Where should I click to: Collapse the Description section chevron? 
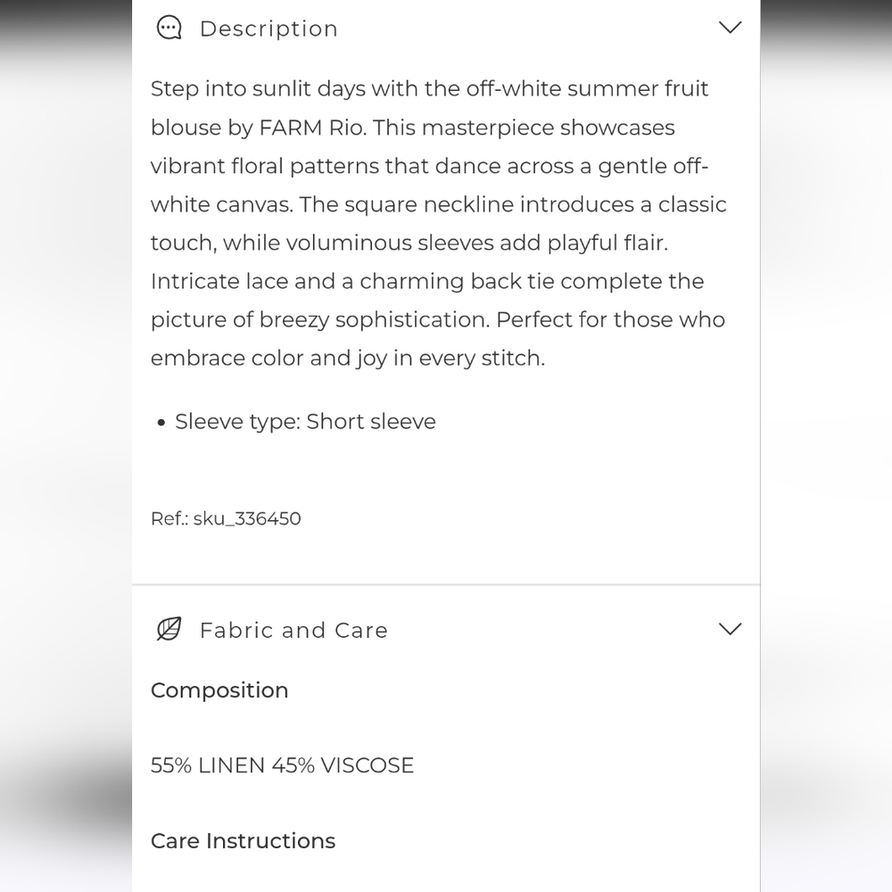(x=730, y=28)
